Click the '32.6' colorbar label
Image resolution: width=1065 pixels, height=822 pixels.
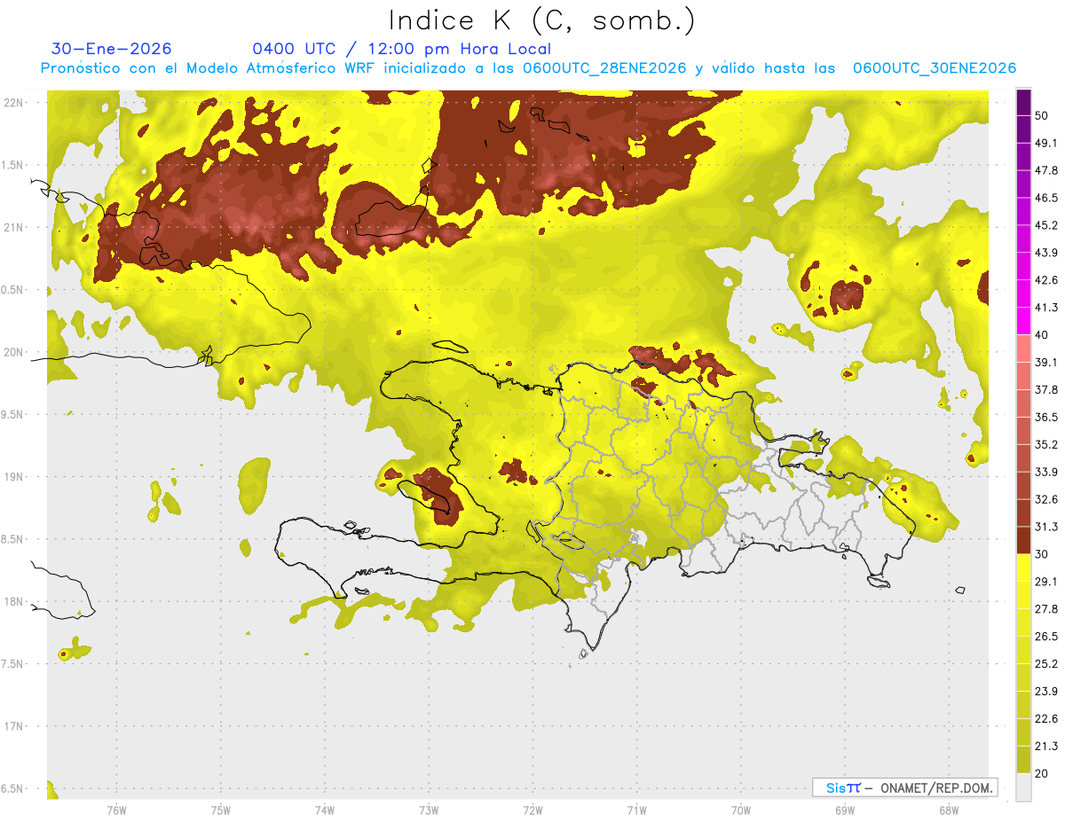pos(1046,499)
